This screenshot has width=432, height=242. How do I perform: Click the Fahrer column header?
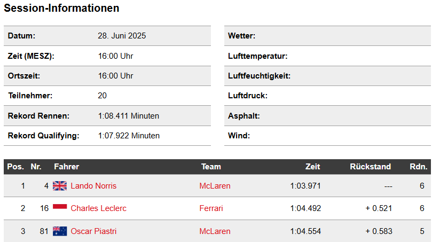pyautogui.click(x=66, y=167)
